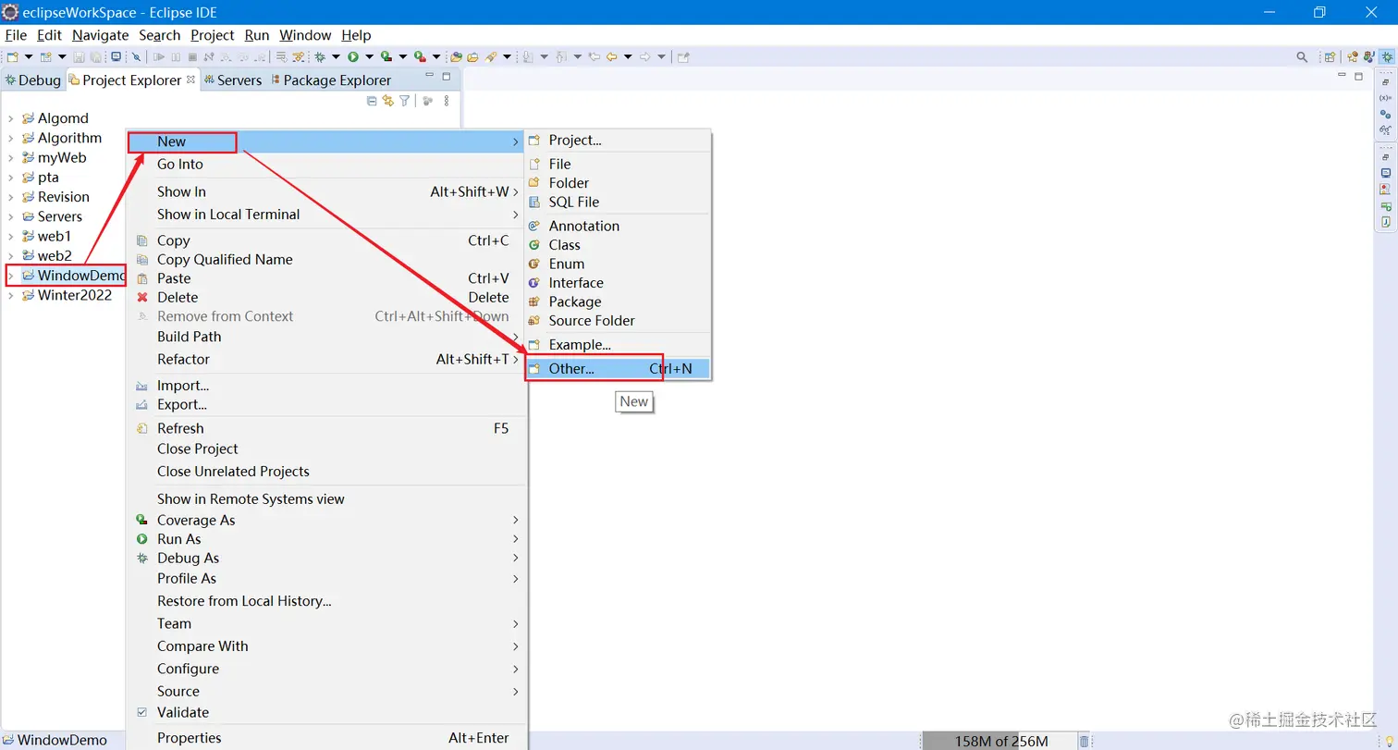The width and height of the screenshot is (1398, 750).
Task: Minimize the Project Explorer view panel
Action: pos(429,76)
